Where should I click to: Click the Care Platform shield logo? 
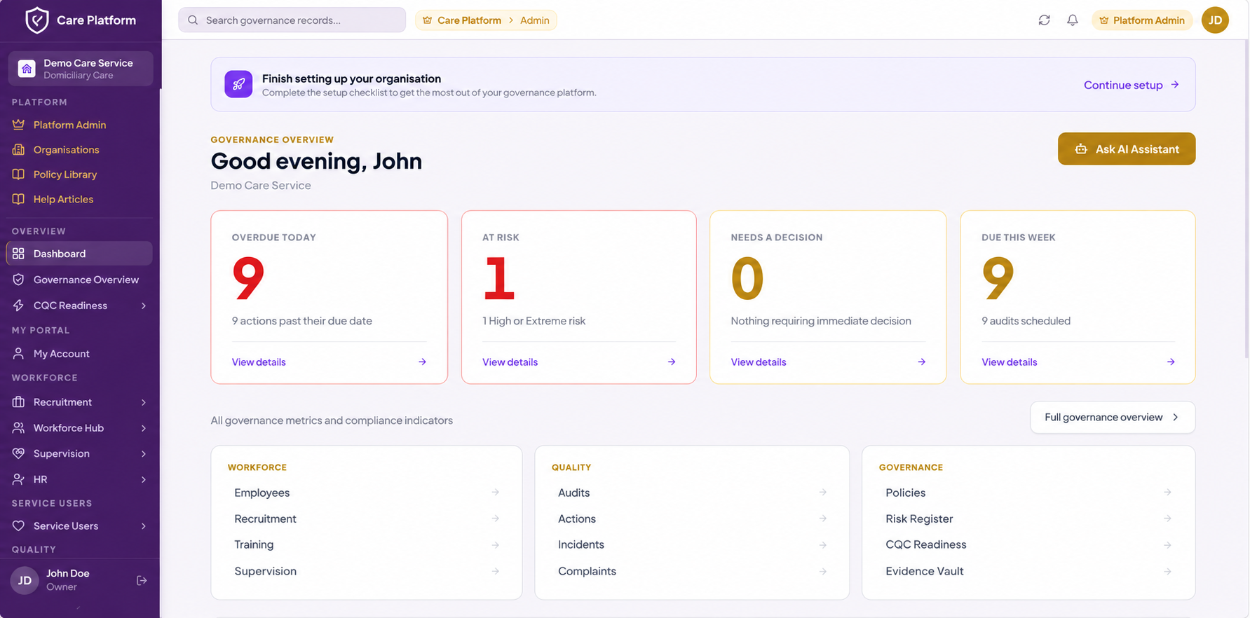click(36, 20)
